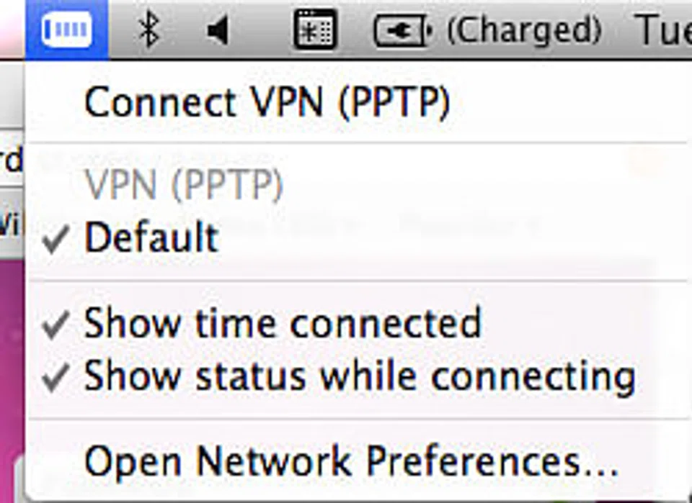Image resolution: width=692 pixels, height=503 pixels.
Task: Click checkmark beside Show status while connecting
Action: point(55,376)
